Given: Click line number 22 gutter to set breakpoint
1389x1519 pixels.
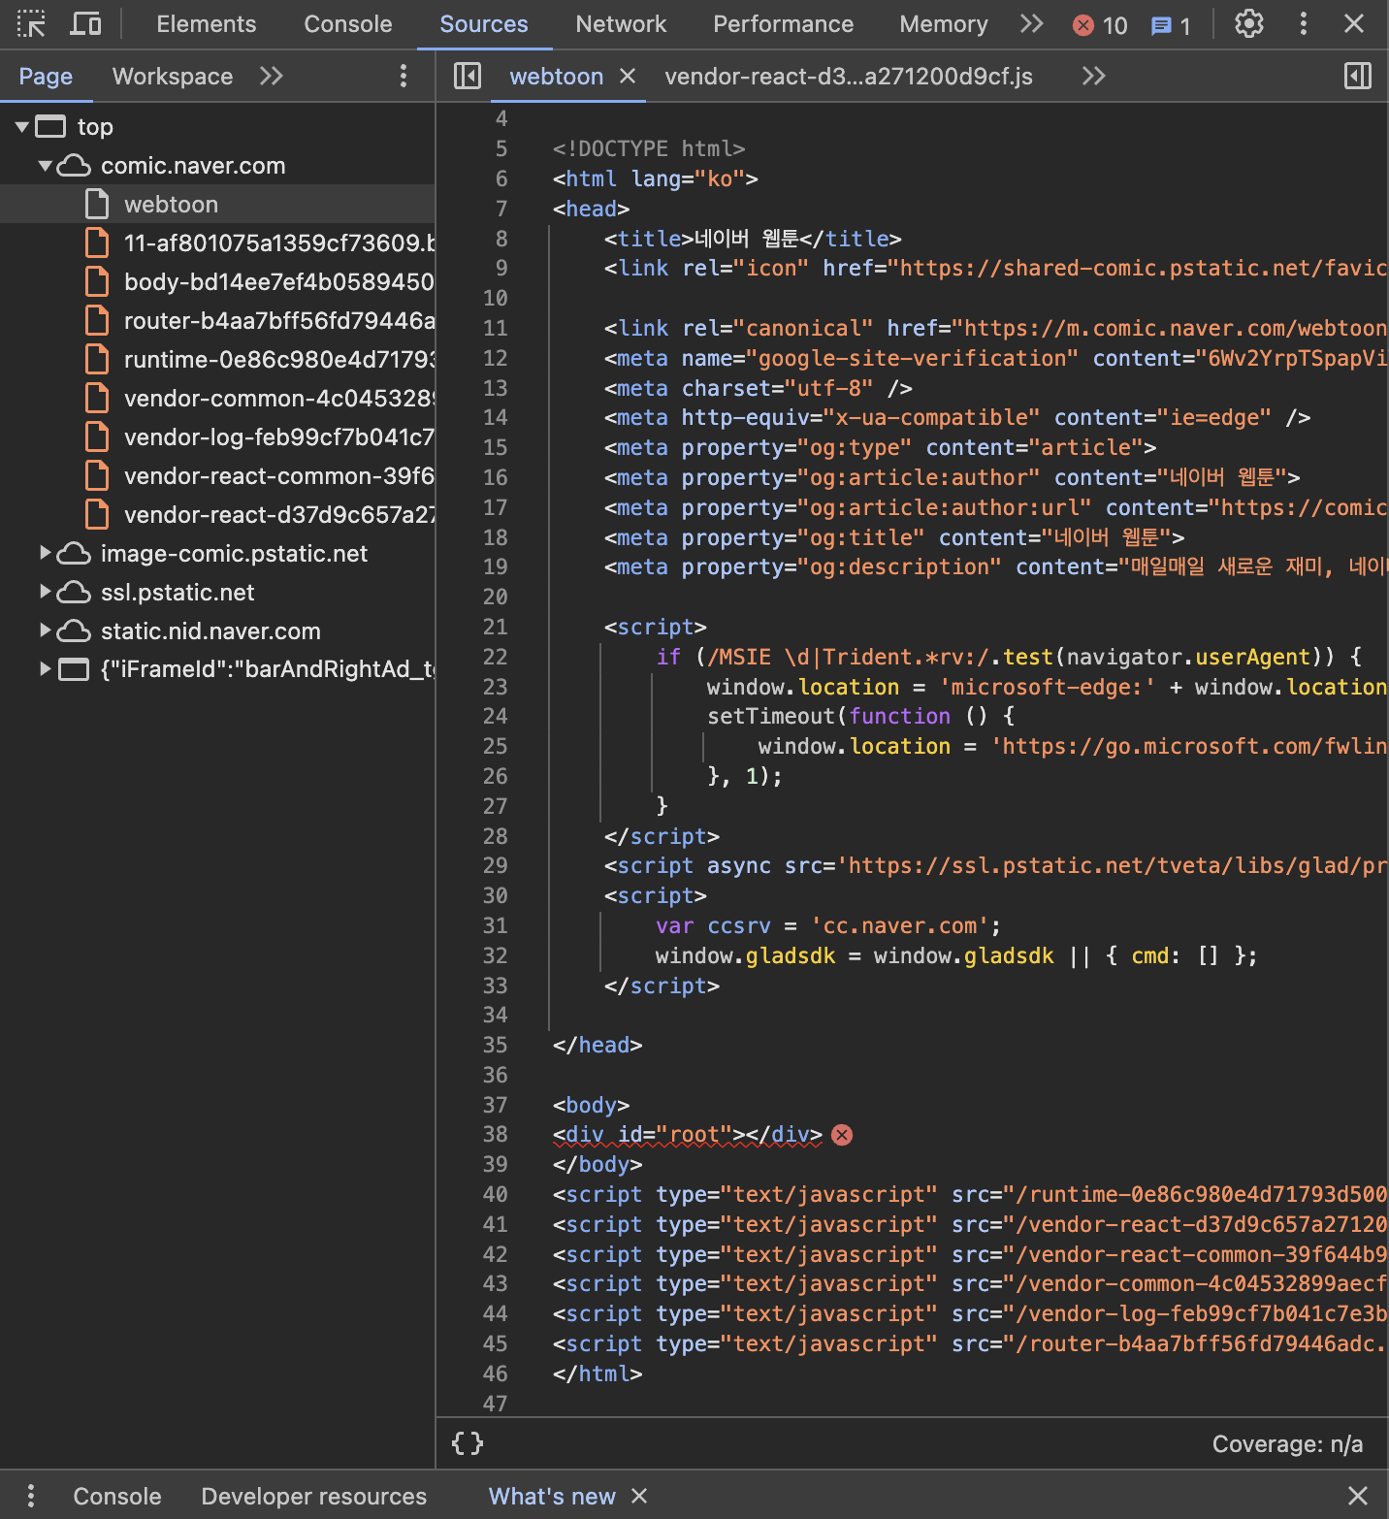Looking at the screenshot, I should pyautogui.click(x=495, y=657).
